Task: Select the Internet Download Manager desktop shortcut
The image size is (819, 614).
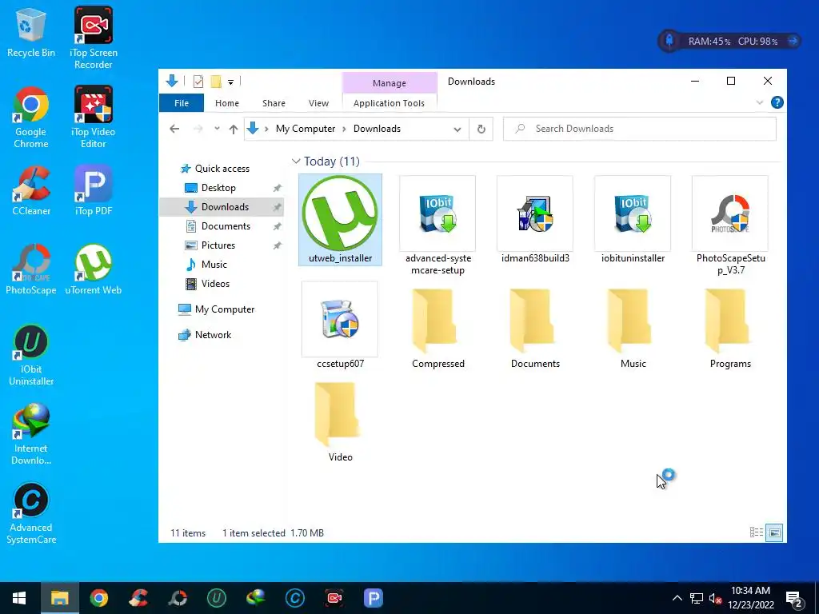Action: (31, 434)
